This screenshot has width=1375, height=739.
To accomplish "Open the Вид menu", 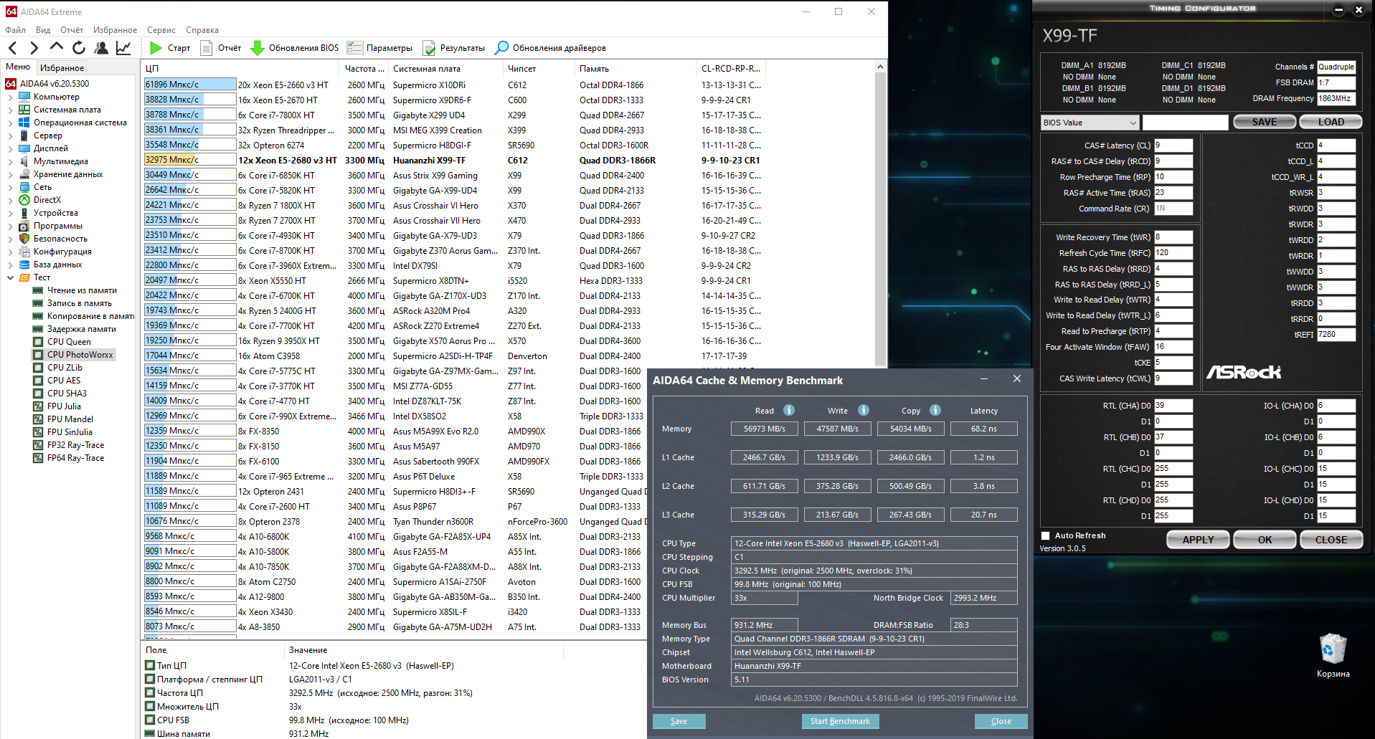I will coord(43,30).
